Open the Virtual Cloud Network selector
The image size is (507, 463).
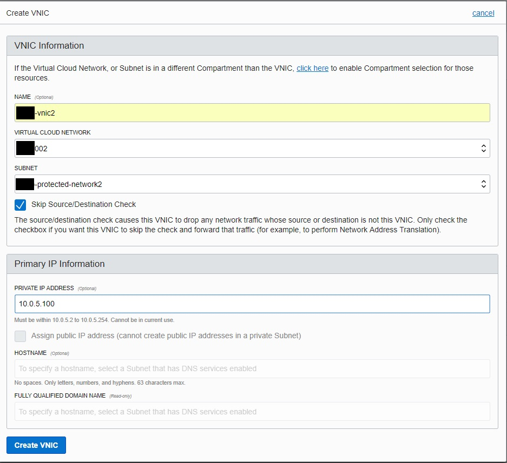pyautogui.click(x=252, y=148)
